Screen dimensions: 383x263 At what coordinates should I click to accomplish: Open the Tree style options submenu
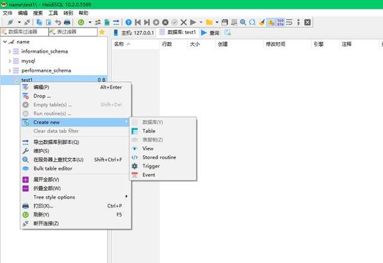point(76,197)
